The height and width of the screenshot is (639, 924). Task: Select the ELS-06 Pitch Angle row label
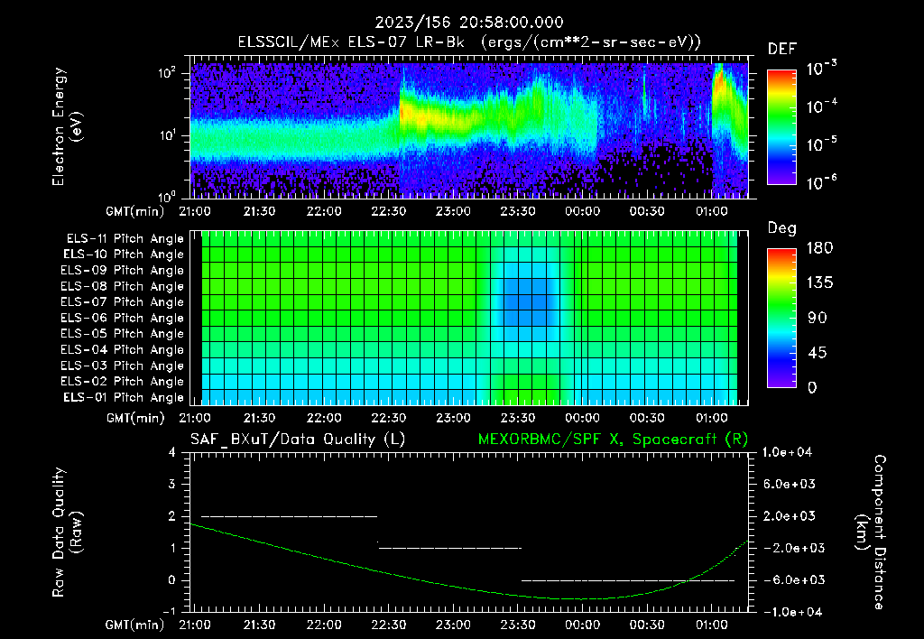tap(123, 318)
